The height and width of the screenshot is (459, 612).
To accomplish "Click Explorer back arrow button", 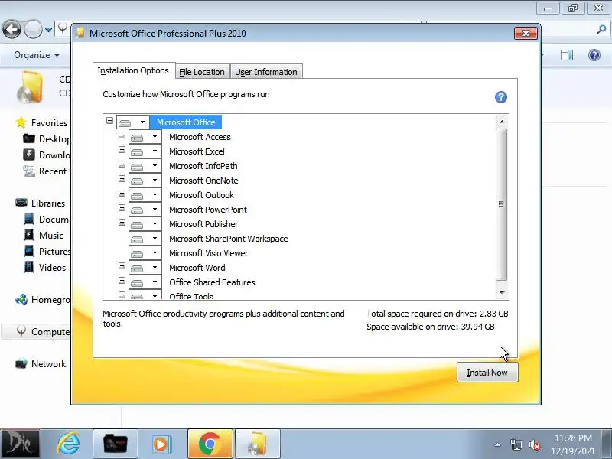I will pos(12,29).
